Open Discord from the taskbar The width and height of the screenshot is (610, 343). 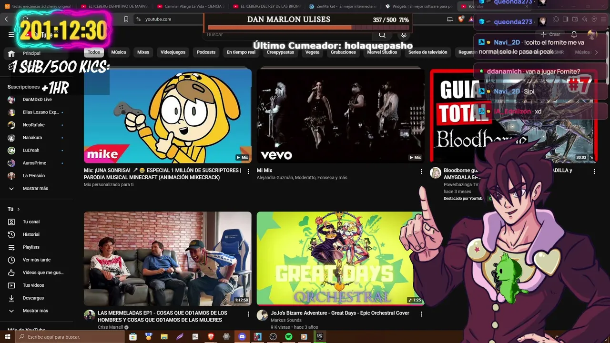click(x=242, y=337)
